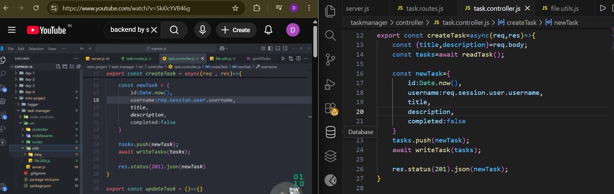Image resolution: width=614 pixels, height=194 pixels.
Task: Open the round icon at activity bar bottom
Action: coord(330,180)
